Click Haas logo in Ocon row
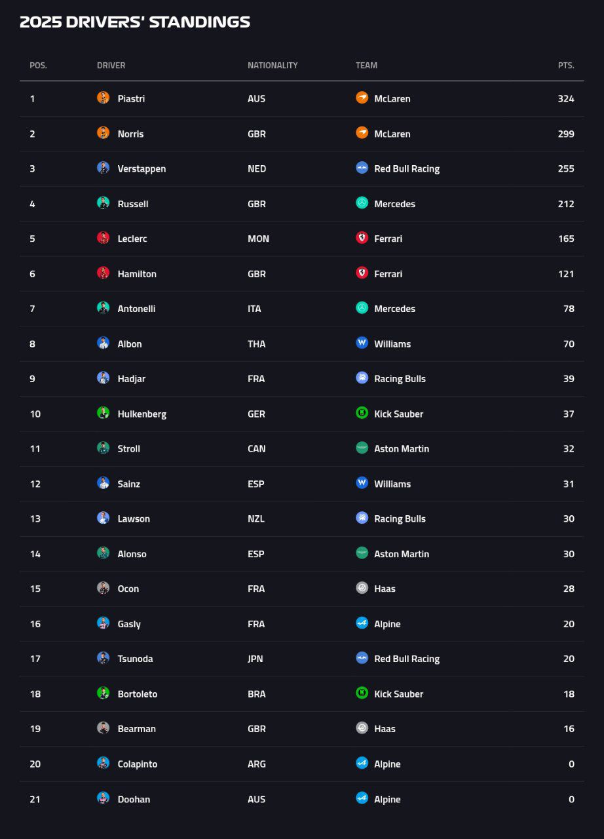This screenshot has width=604, height=839. tap(362, 588)
